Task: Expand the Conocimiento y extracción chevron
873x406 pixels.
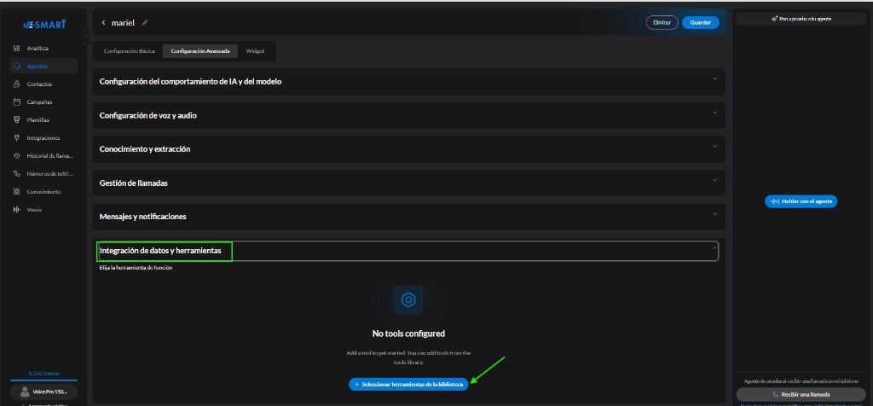Action: (715, 147)
